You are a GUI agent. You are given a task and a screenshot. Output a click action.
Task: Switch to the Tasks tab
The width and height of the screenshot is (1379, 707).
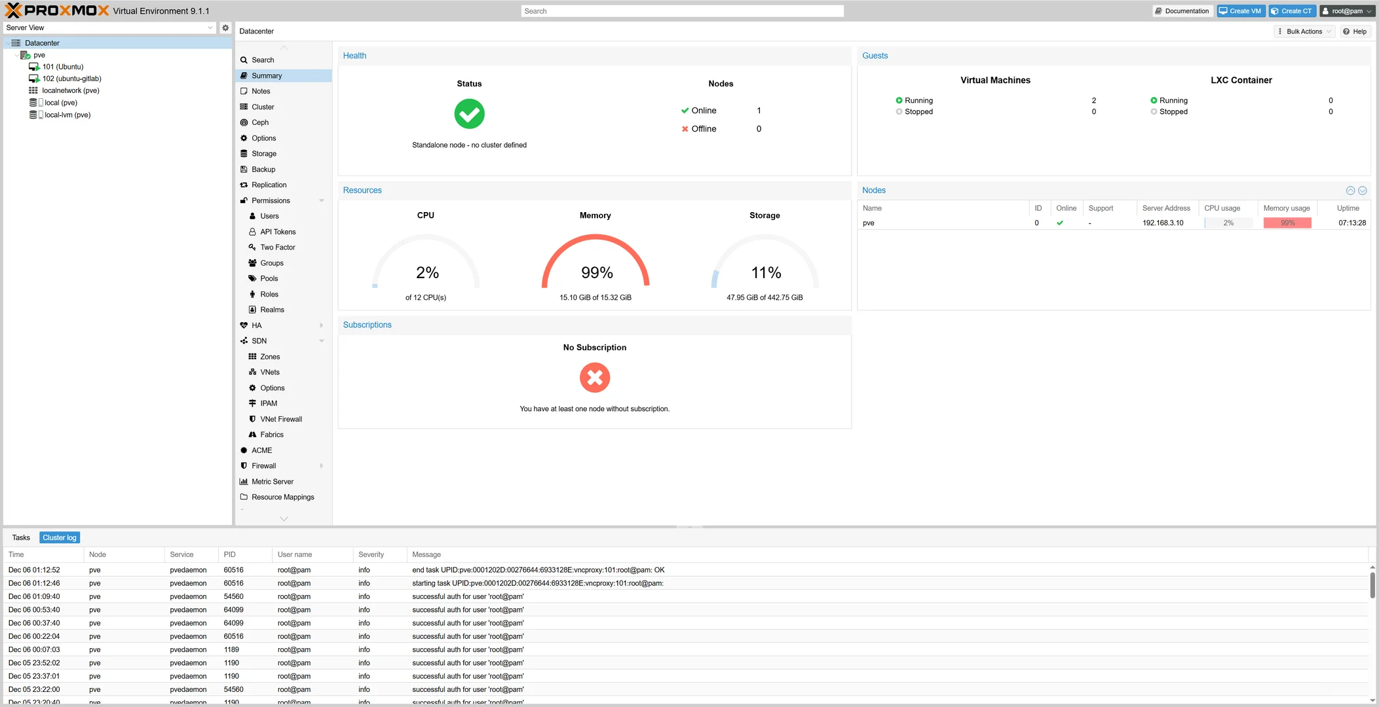21,537
